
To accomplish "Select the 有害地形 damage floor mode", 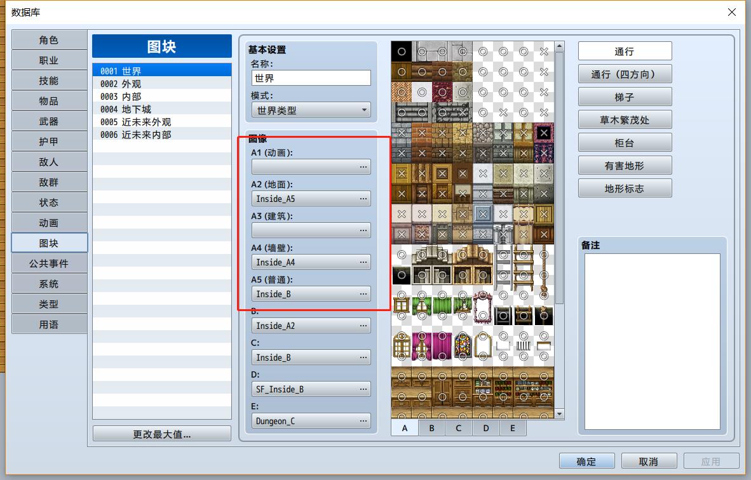I will pyautogui.click(x=625, y=166).
